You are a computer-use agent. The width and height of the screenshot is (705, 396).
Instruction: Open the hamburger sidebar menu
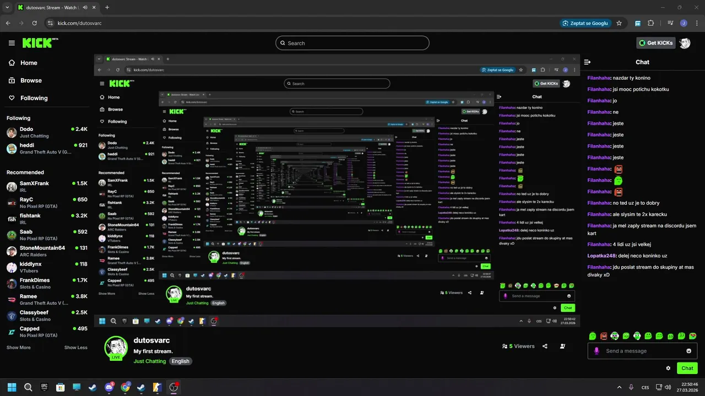click(12, 43)
